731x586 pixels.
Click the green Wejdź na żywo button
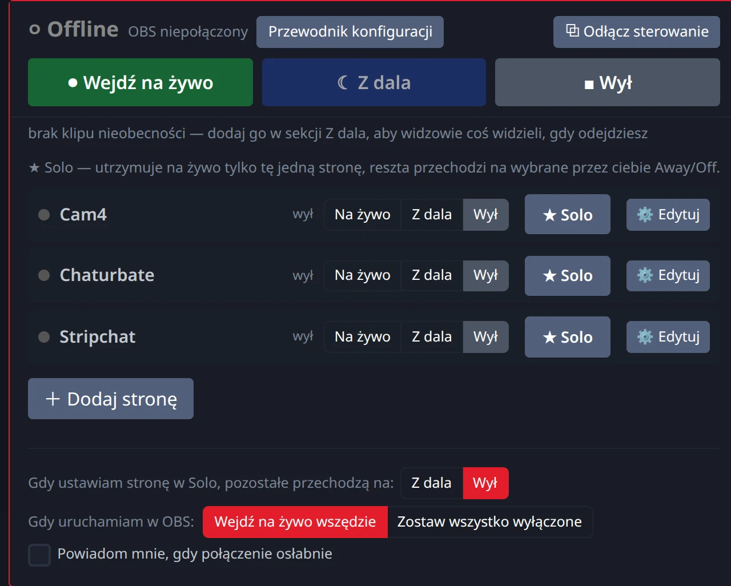pos(140,82)
